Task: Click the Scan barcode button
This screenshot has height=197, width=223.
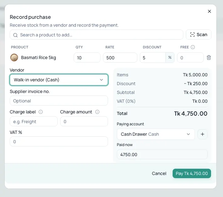Action: (198, 35)
